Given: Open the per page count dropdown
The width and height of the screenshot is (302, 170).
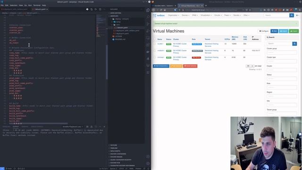Looking at the screenshot, I should click(x=250, y=66).
